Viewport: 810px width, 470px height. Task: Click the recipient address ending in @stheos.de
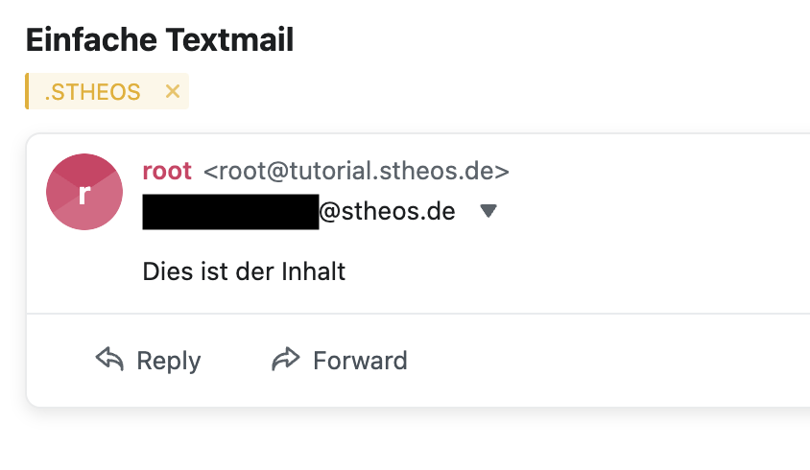pos(387,211)
